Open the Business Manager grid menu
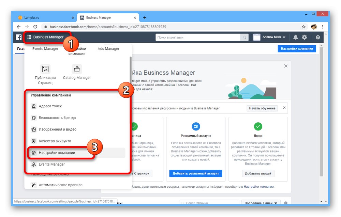Viewport: 341px width, 217px height. [x=46, y=37]
